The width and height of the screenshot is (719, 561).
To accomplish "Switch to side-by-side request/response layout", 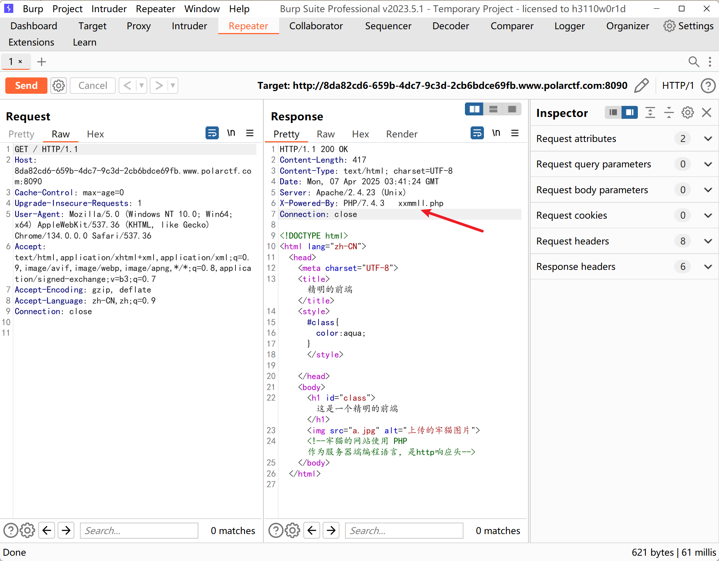I will tap(474, 109).
